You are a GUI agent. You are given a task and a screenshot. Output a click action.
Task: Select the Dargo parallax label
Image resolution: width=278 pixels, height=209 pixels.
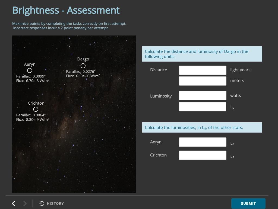[81, 72]
